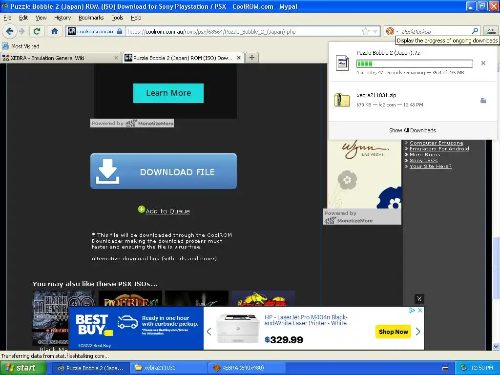Screen dimensions: 500x375
Task: Open the File menu
Action: click(7, 18)
